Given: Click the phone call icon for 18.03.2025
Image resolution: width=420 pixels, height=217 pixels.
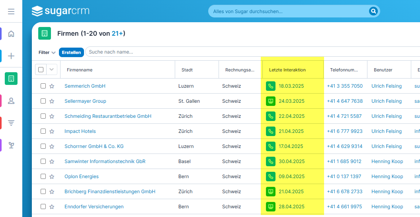Looking at the screenshot, I should click(271, 86).
